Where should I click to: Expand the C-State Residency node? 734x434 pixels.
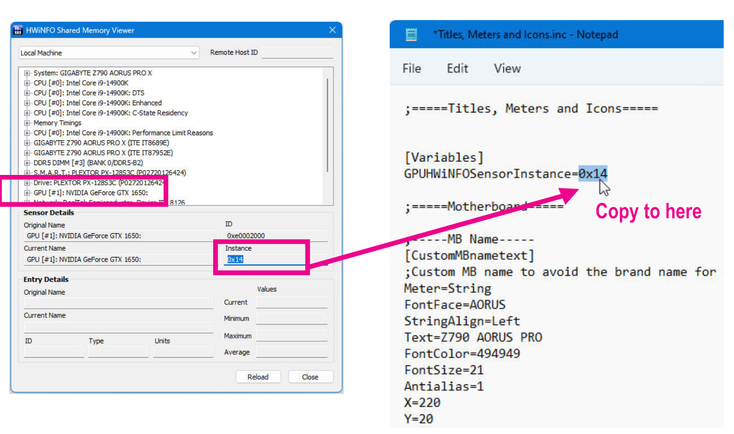tap(27, 113)
